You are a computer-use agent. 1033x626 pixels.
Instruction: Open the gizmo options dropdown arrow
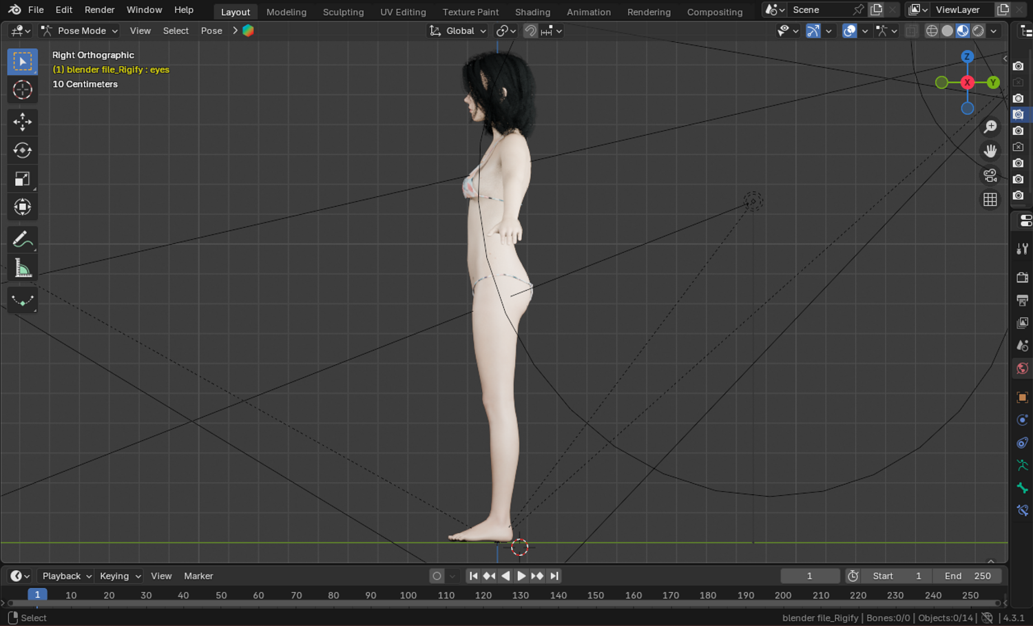[x=828, y=31]
